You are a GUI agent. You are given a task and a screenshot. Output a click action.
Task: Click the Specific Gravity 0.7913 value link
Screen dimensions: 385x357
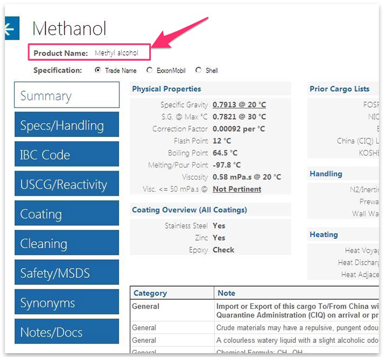[239, 105]
